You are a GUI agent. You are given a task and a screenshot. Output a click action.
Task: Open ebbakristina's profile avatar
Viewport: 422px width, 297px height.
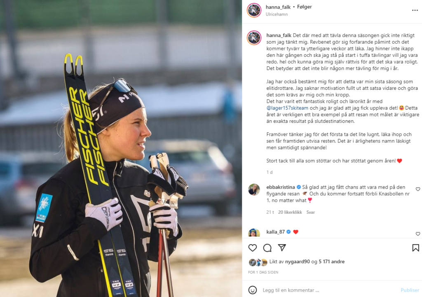254,189
